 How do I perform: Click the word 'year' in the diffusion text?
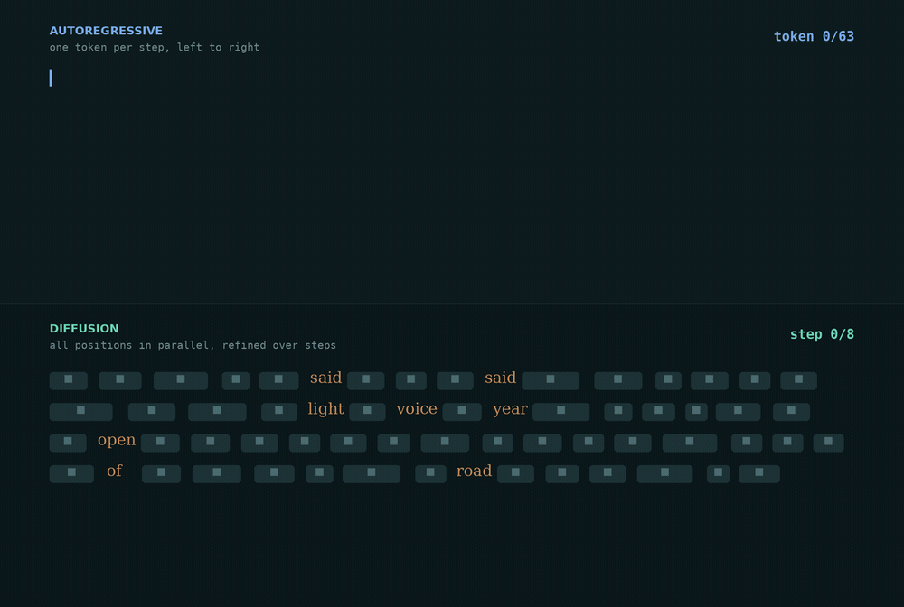(x=510, y=409)
